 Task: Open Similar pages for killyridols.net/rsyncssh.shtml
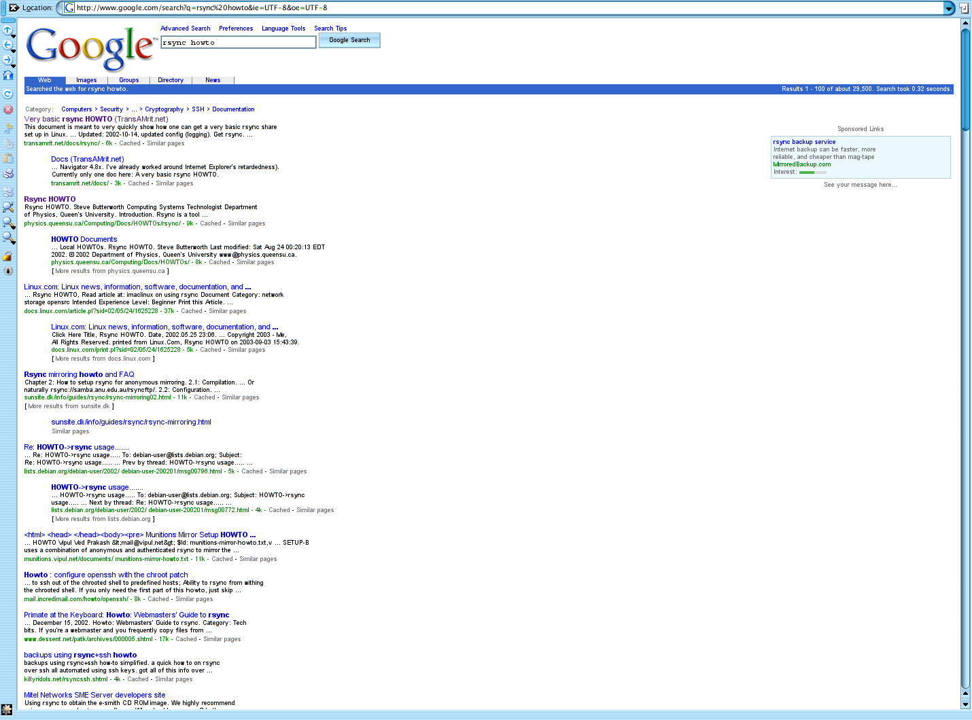(173, 679)
